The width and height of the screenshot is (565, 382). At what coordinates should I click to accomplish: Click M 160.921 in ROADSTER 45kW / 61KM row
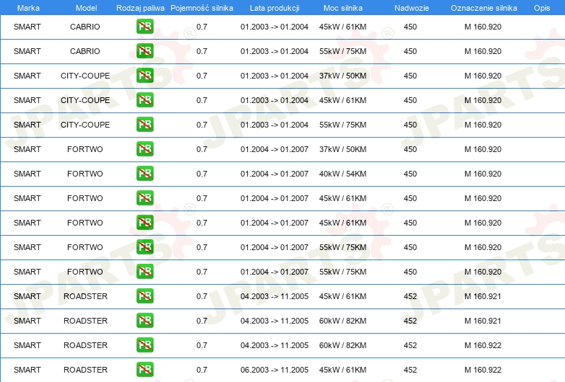point(483,296)
